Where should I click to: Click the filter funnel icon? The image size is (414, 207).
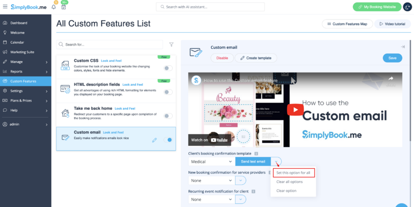coord(171,45)
